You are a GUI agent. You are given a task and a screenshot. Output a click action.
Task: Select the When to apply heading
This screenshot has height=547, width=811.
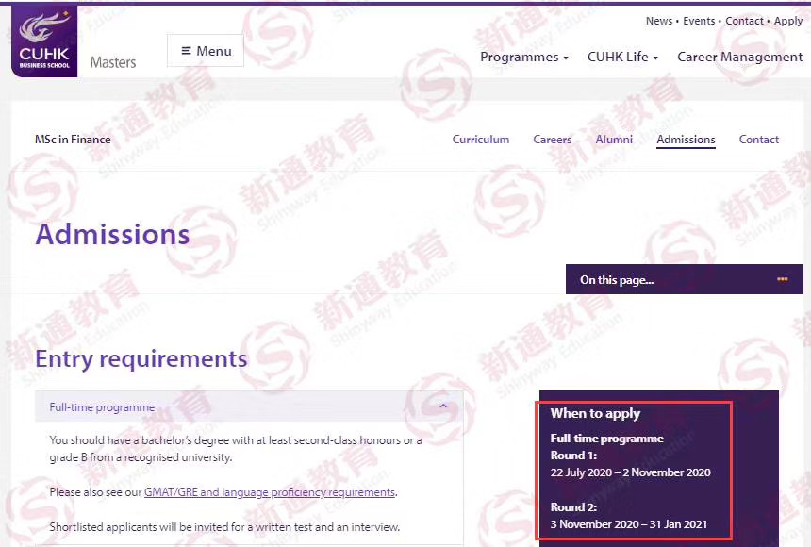click(x=595, y=413)
